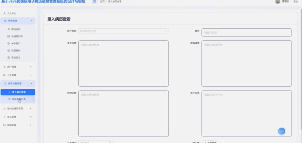This screenshot has height=143, width=302.
Task: Click into the 治疗方法 text area
Action: coord(247,114)
